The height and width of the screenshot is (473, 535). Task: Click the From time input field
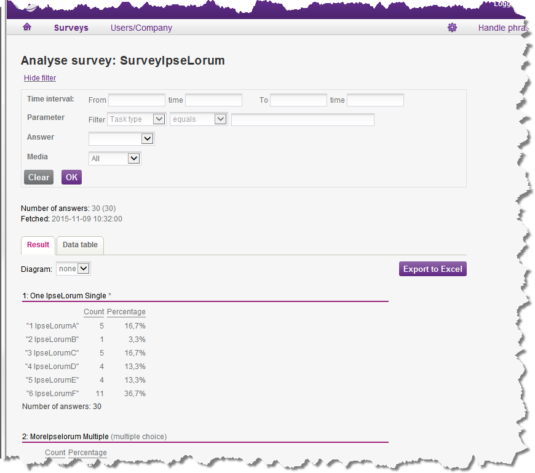click(213, 100)
